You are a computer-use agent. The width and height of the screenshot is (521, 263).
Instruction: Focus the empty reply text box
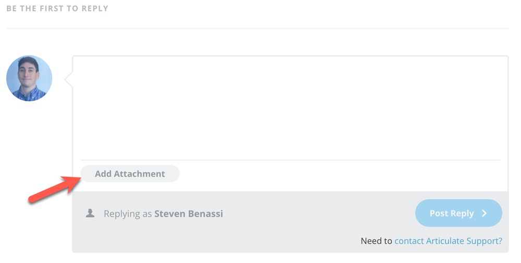[290, 107]
